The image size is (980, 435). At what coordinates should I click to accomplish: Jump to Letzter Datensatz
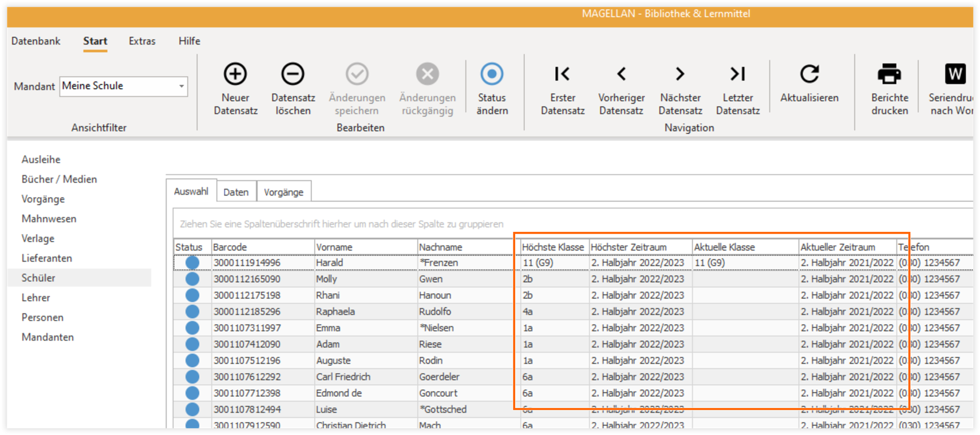pos(737,74)
